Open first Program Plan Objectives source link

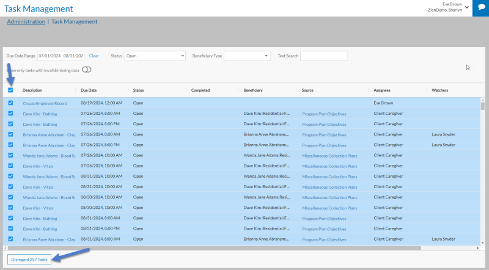(324, 114)
